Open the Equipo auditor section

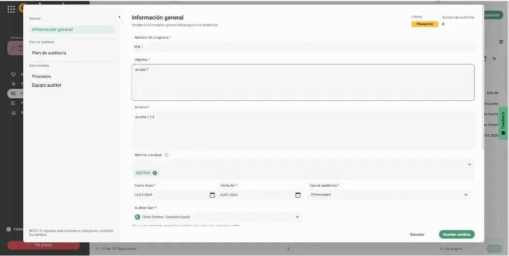[47, 85]
